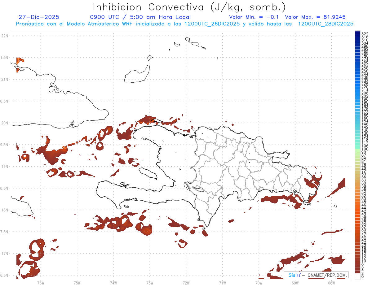Click the "69W" longitude label
372x287 pixels.
click(295, 282)
